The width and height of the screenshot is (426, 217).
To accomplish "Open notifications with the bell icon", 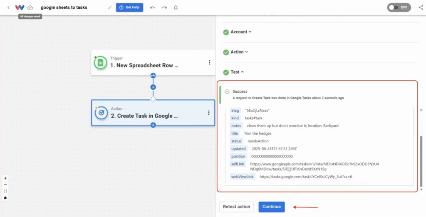I will 176,7.
